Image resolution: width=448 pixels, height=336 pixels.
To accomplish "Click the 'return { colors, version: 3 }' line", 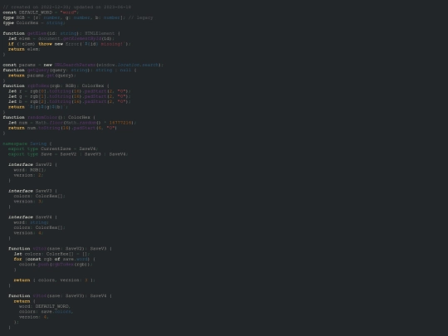I will pos(55,280).
